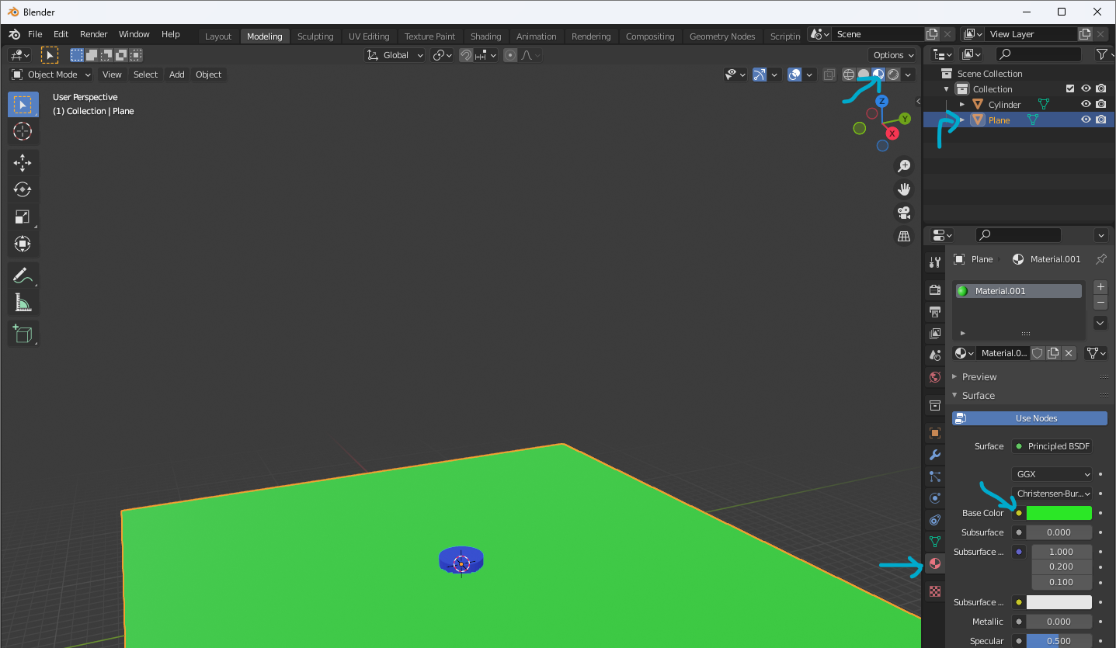Switch to the Sculpting workspace tab
Image resolution: width=1116 pixels, height=648 pixels.
[x=315, y=36]
